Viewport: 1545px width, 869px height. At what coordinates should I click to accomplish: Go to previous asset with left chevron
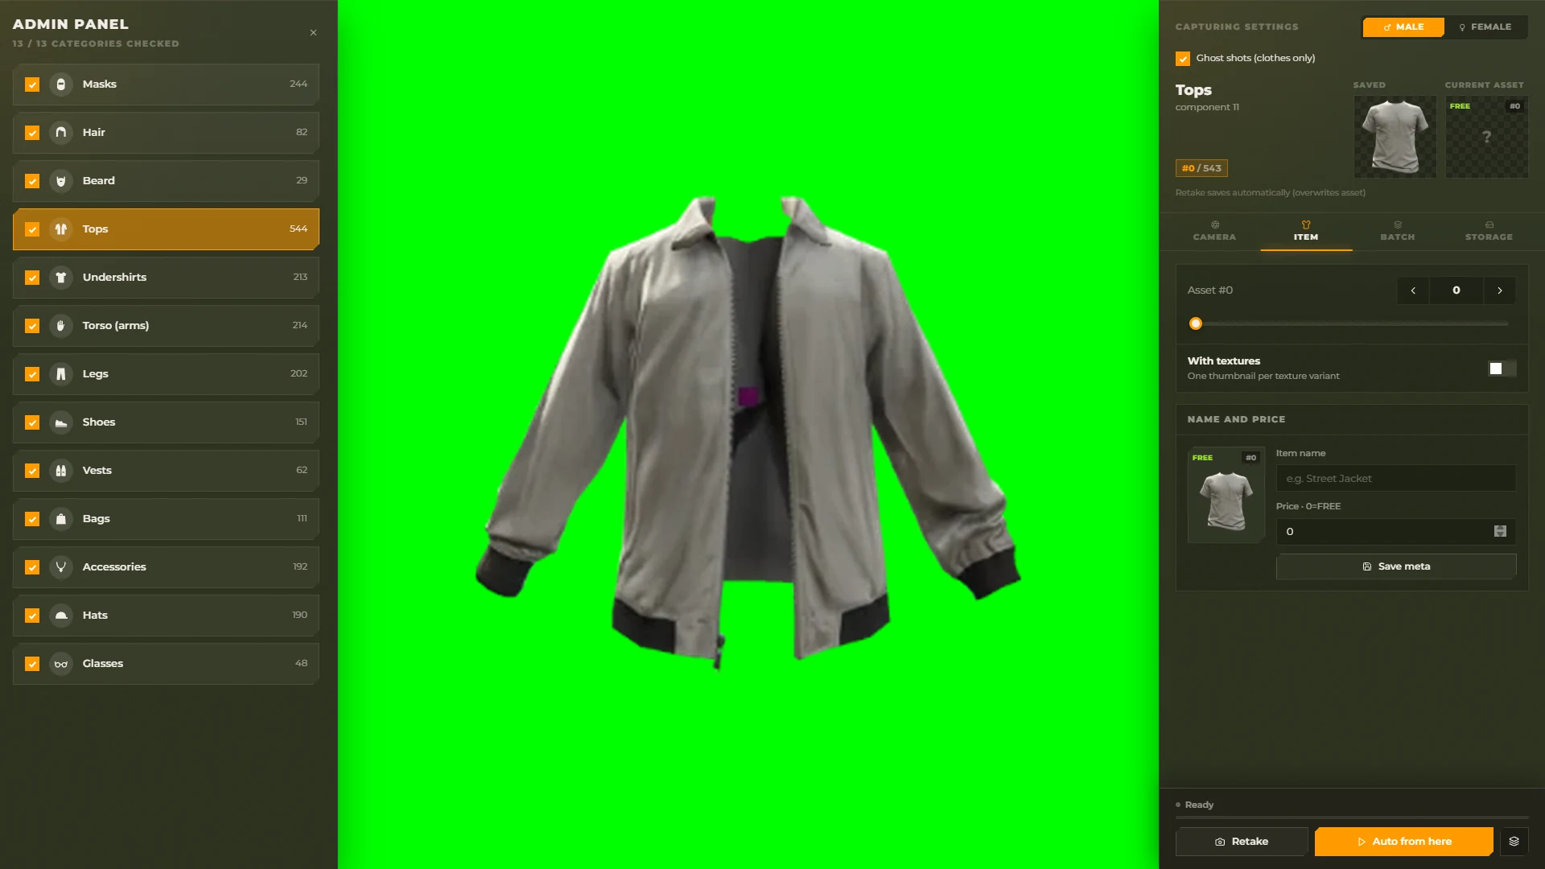[x=1413, y=290]
